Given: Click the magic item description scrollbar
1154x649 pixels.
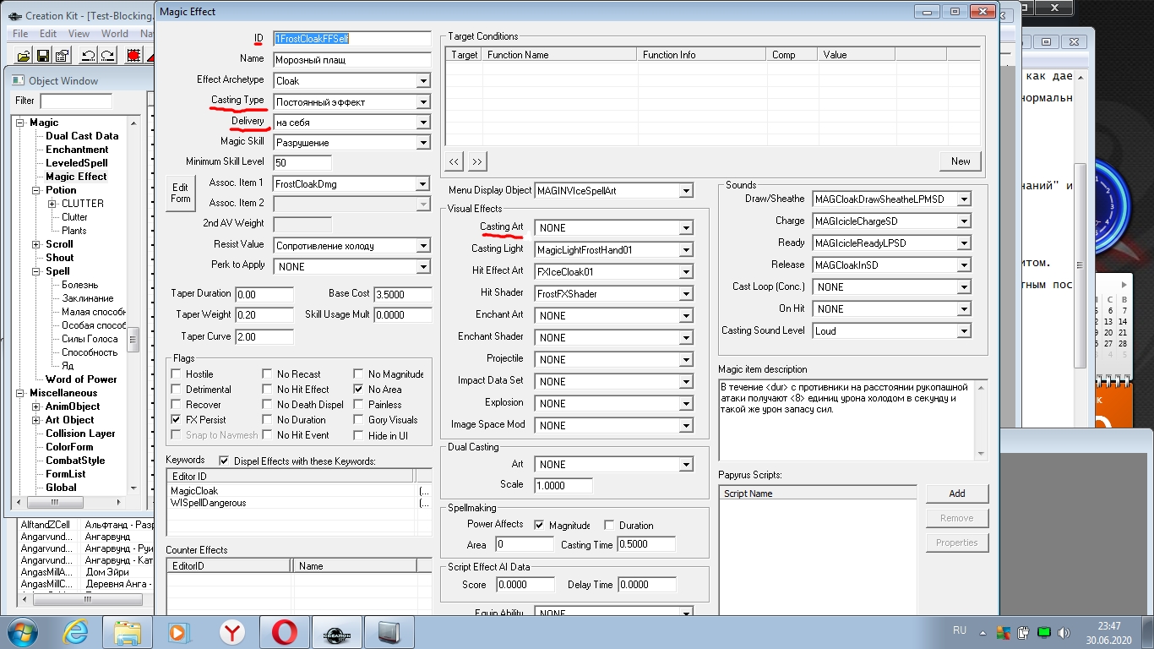Looking at the screenshot, I should (x=981, y=420).
